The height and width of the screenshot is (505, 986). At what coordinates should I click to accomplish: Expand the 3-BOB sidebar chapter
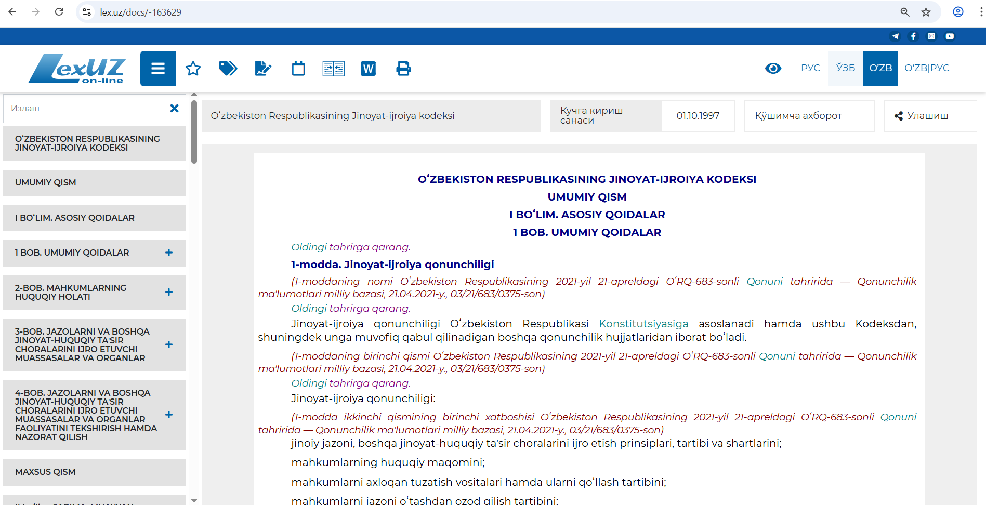[x=169, y=344]
